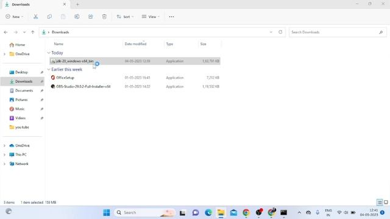Go up one folder level
The width and height of the screenshot is (390, 219).
click(x=32, y=32)
